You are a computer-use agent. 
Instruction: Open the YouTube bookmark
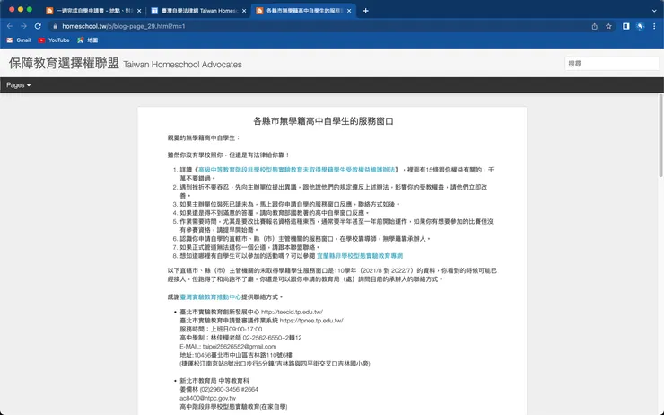[x=54, y=40]
